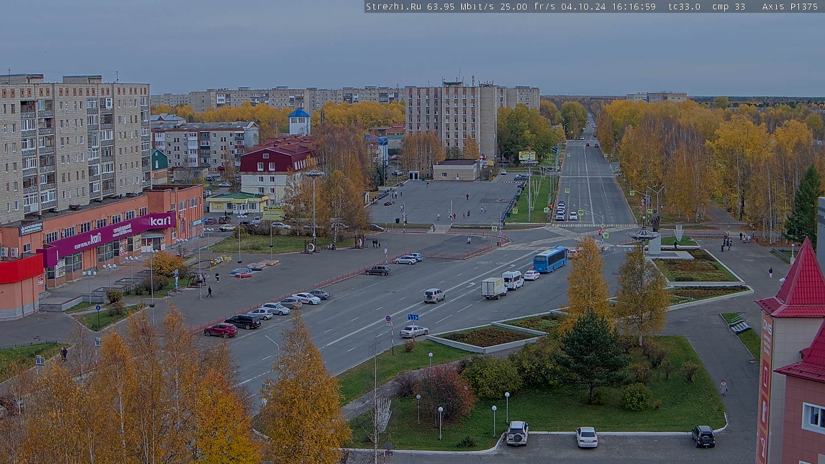Select the Axis P1375 camera model text
Image resolution: width=825 pixels, height=464 pixels.
click(790, 6)
